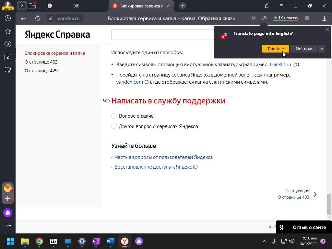Reload the page with refresh icon
Image resolution: width=332 pixels, height=249 pixels.
[38, 18]
